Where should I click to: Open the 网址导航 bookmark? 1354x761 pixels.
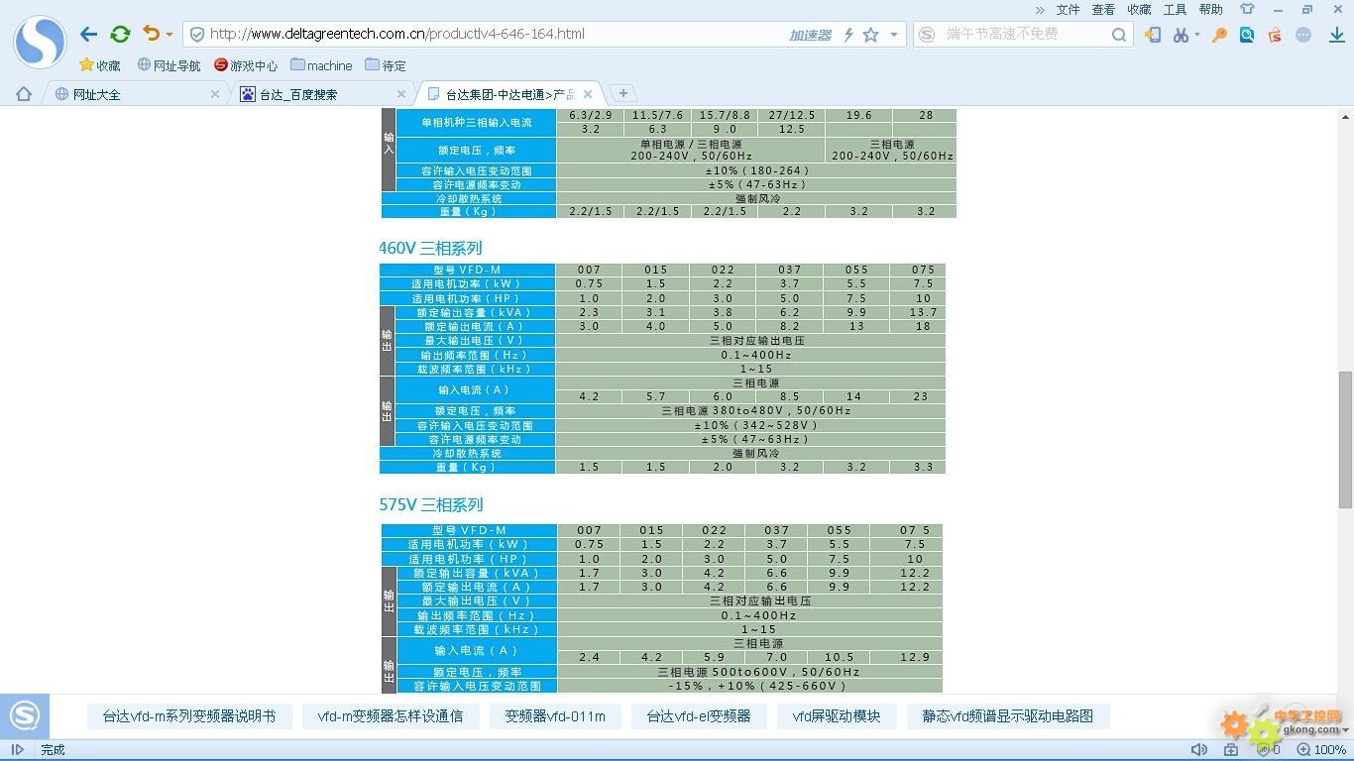[169, 65]
